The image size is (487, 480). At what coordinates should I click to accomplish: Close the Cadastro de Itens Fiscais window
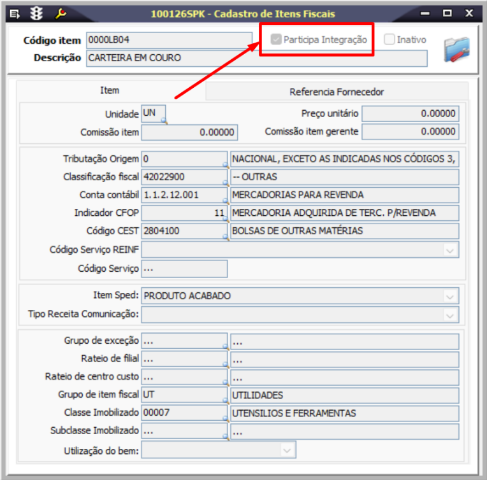469,13
